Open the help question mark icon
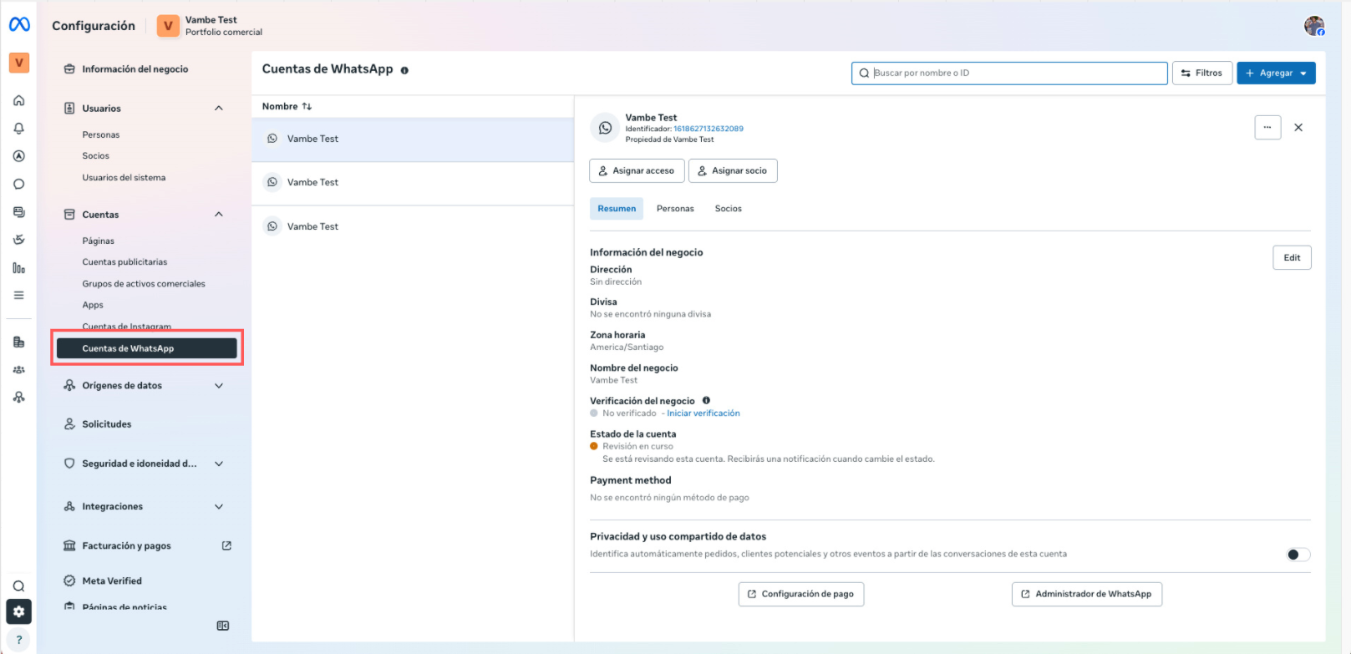Image resolution: width=1351 pixels, height=654 pixels. (x=18, y=640)
